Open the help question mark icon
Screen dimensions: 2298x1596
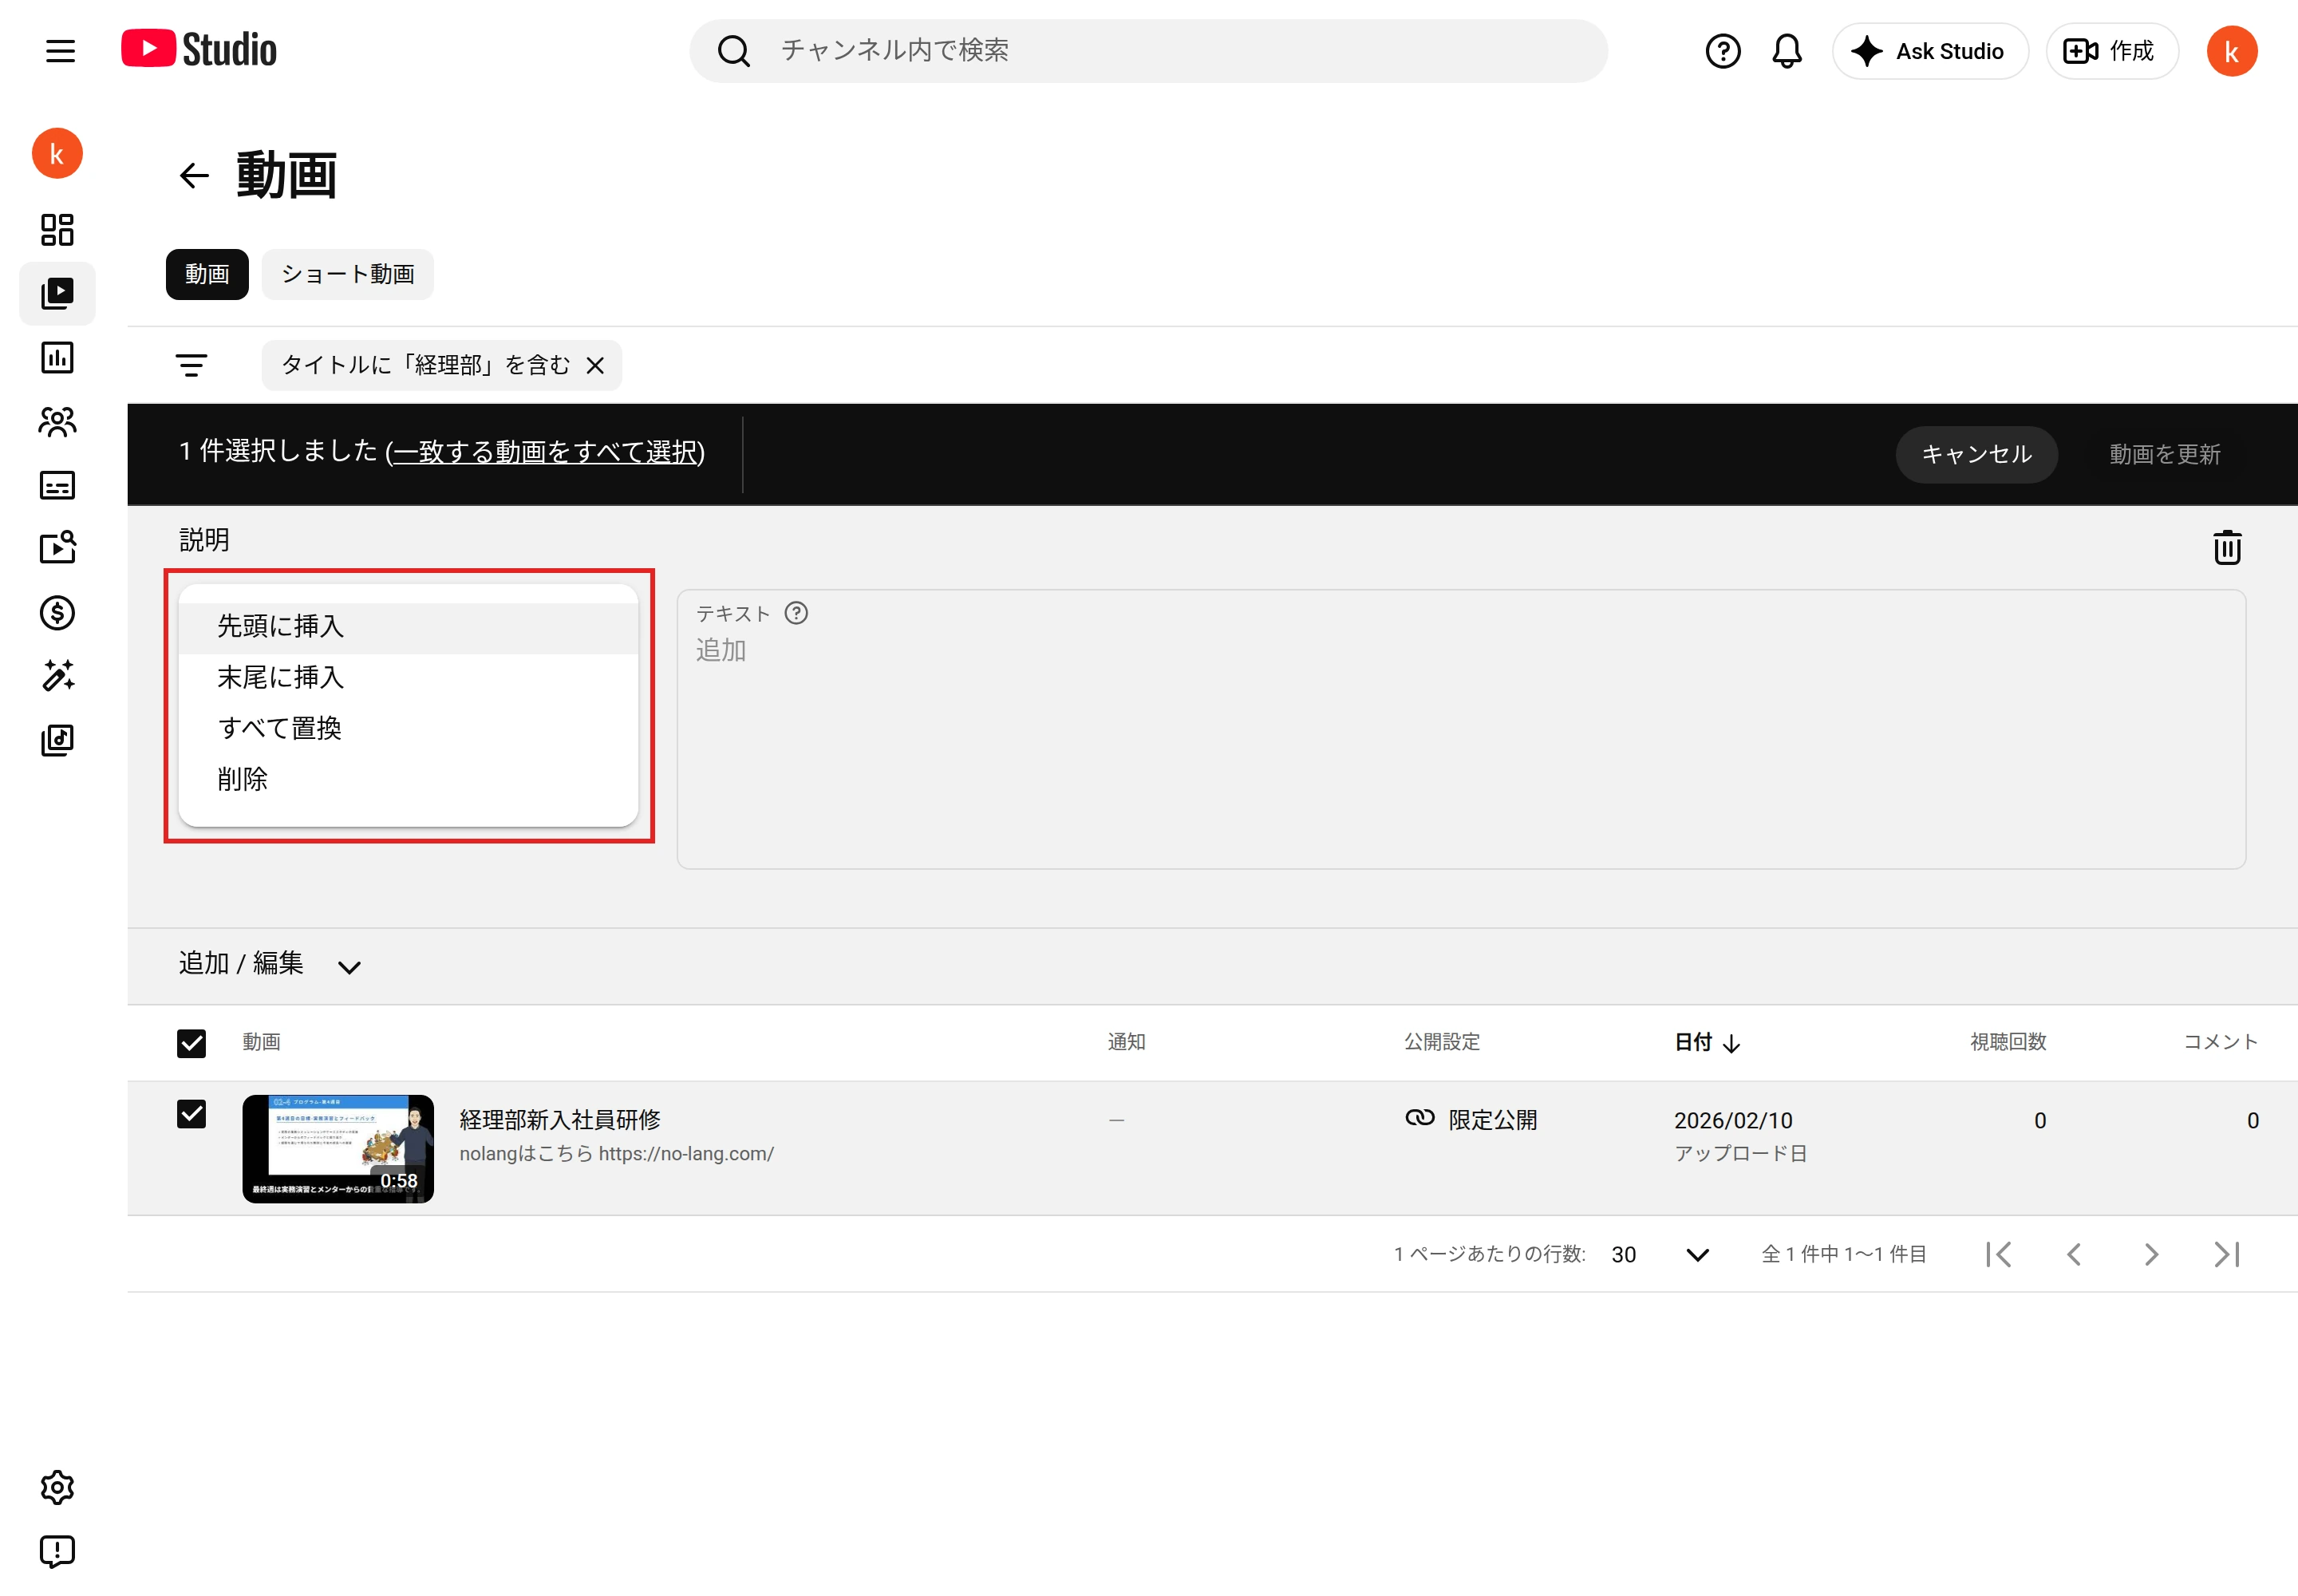tap(1723, 51)
